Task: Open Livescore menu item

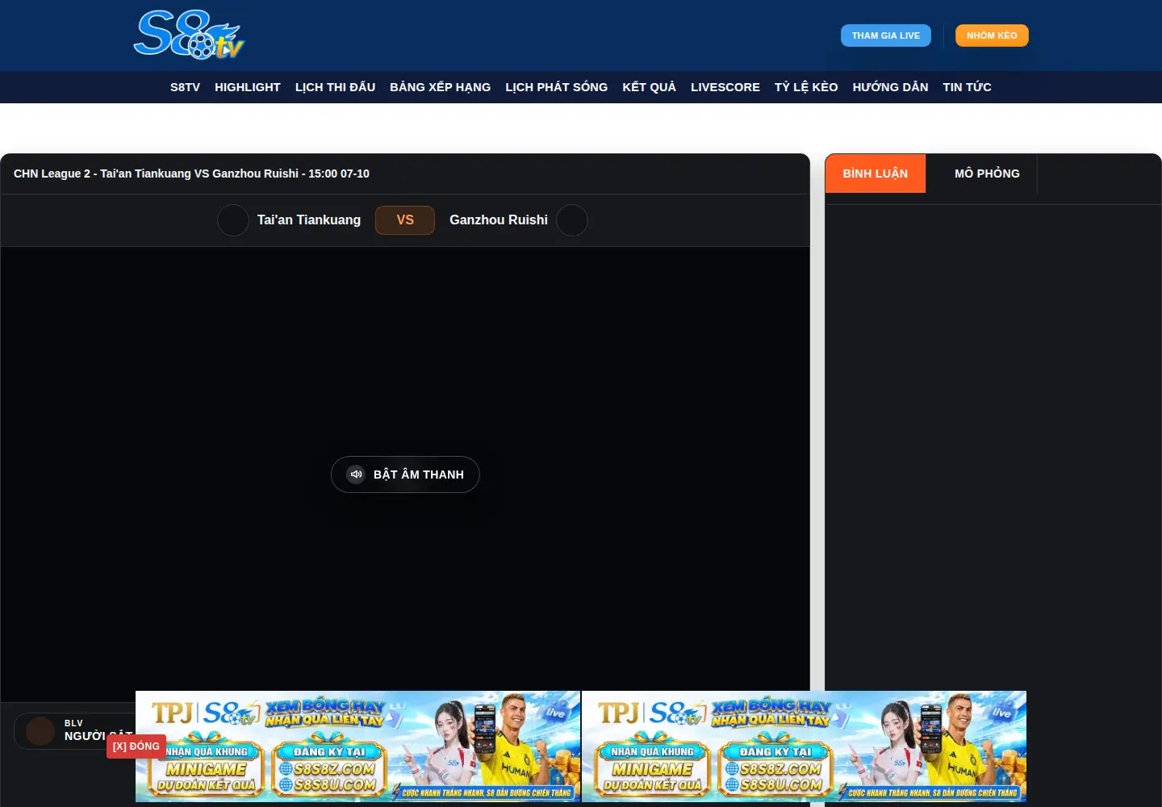Action: click(x=725, y=87)
